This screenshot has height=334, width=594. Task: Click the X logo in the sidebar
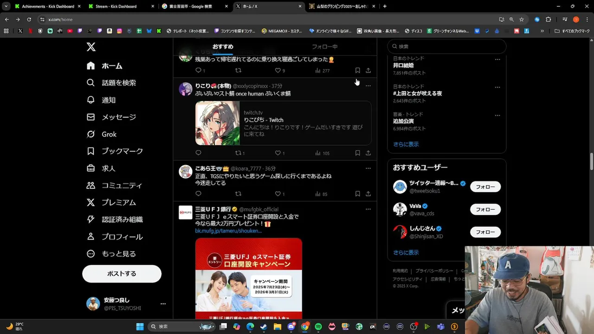[x=91, y=47]
